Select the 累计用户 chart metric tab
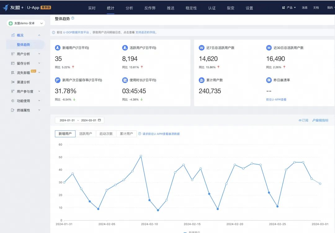This screenshot has height=233, width=335. click(x=126, y=134)
